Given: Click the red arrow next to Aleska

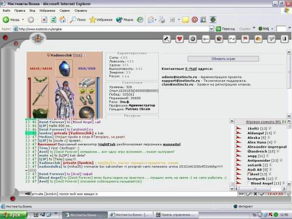Looking at the screenshot, I should (x=238, y=137).
